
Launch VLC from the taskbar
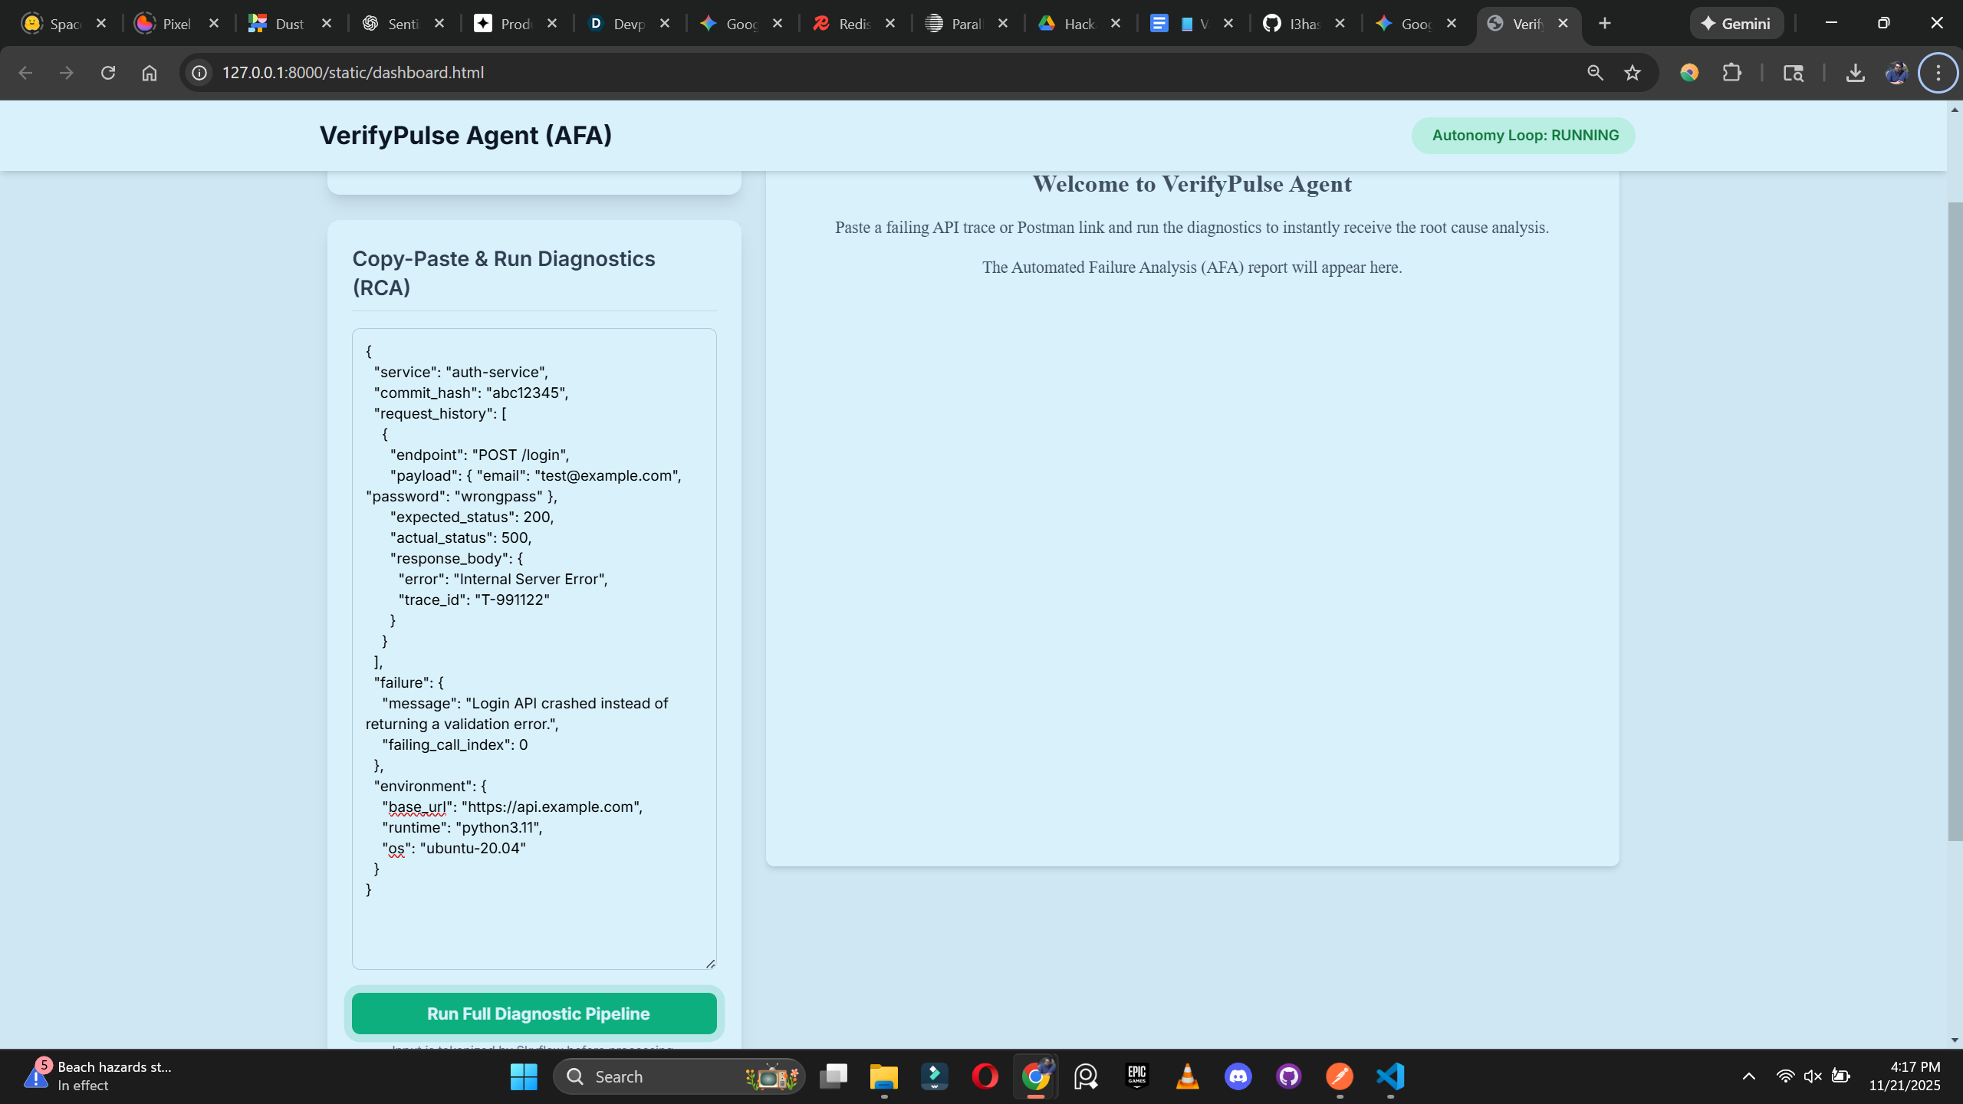click(x=1188, y=1076)
